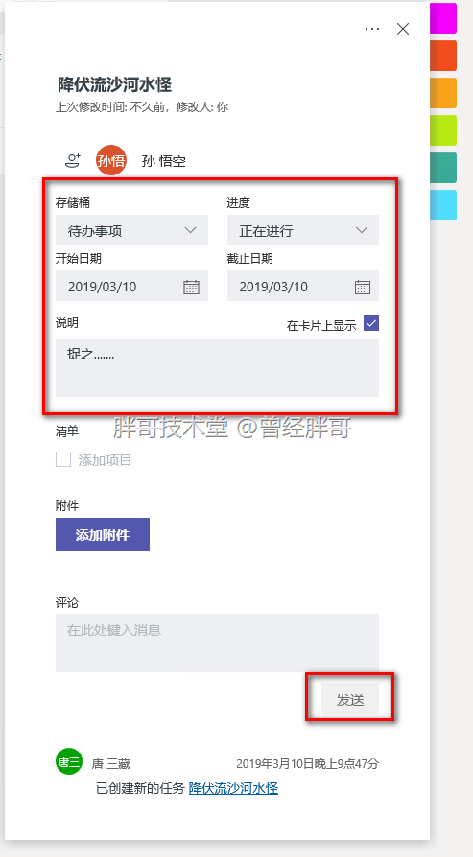Click the last modified info text
This screenshot has width=473, height=857.
pos(142,107)
